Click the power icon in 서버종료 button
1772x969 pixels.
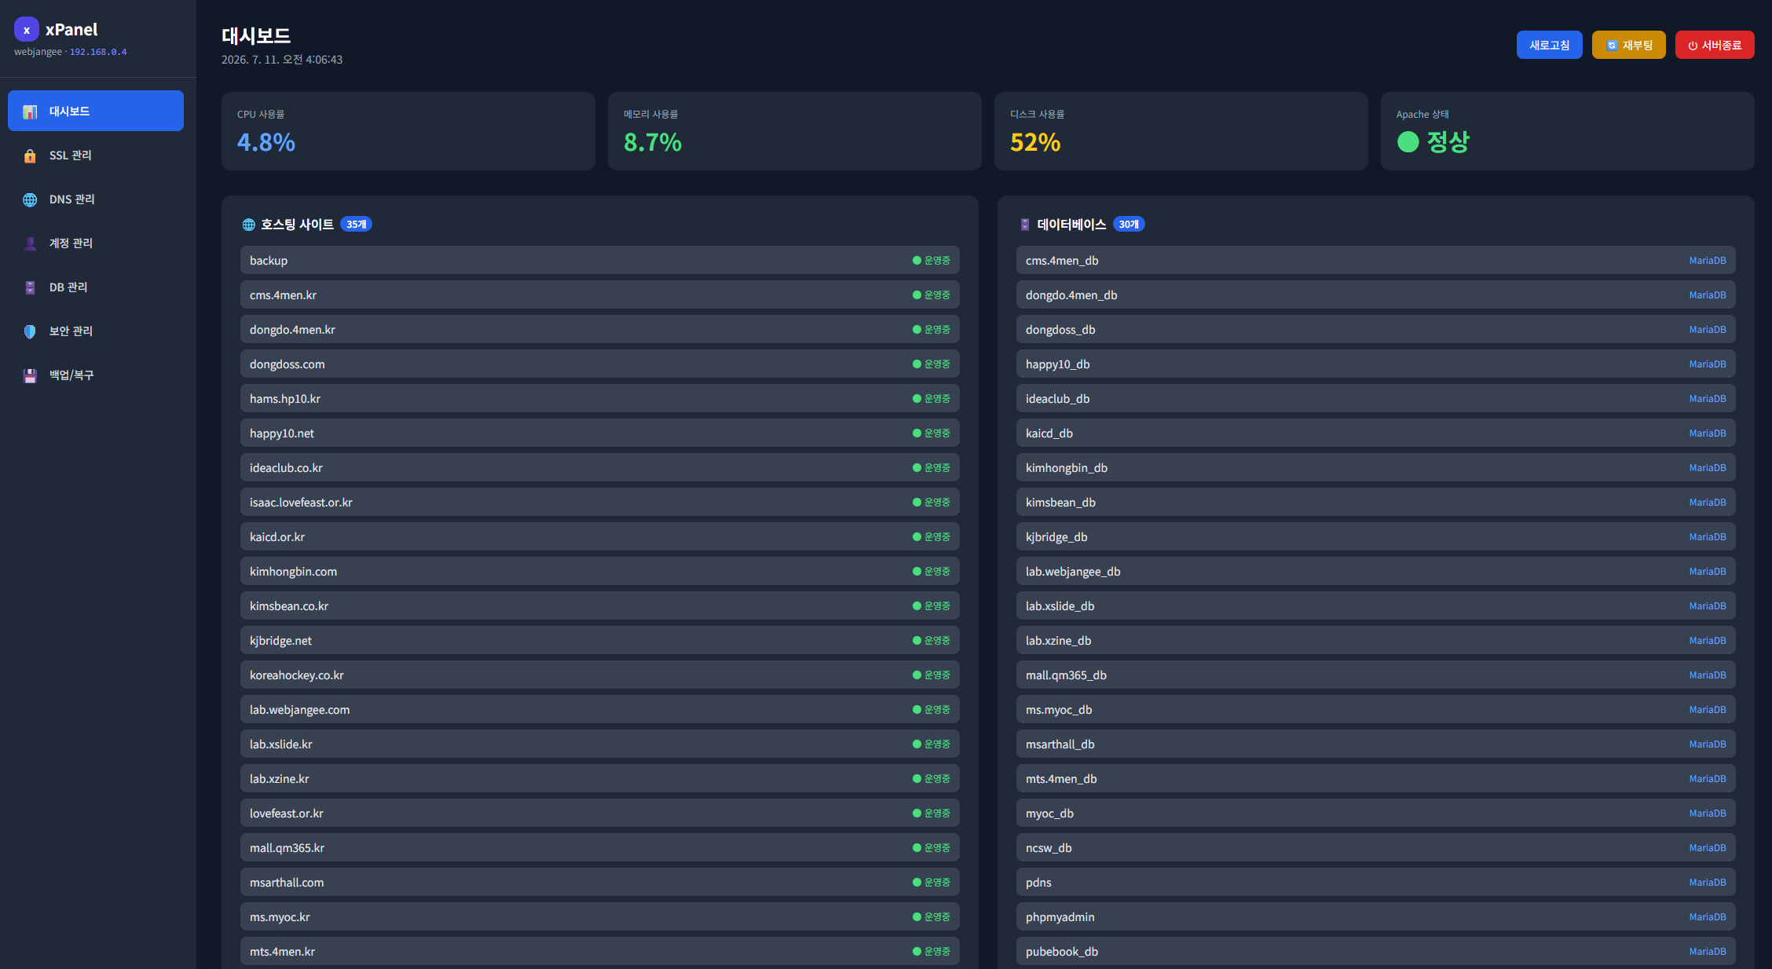pos(1693,46)
